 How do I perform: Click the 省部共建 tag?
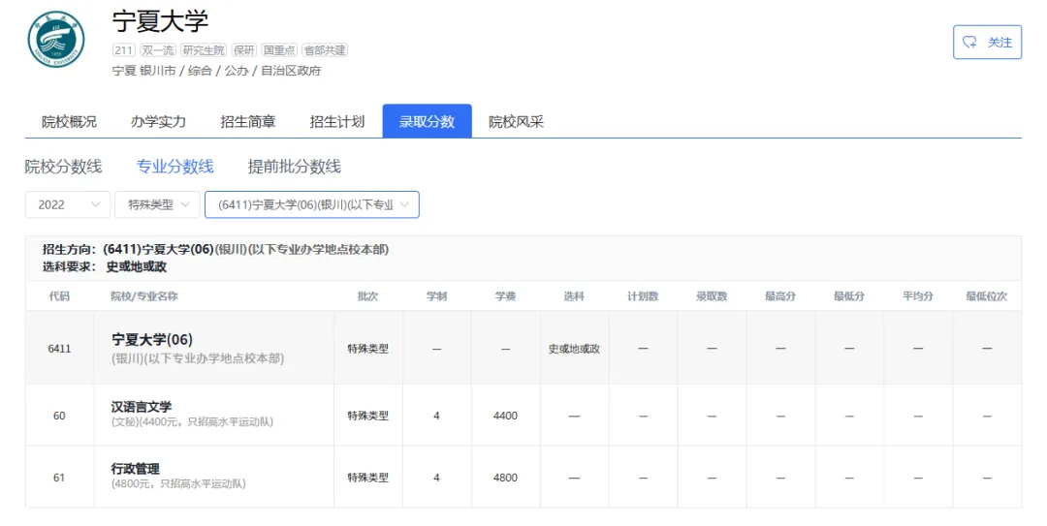tap(325, 50)
